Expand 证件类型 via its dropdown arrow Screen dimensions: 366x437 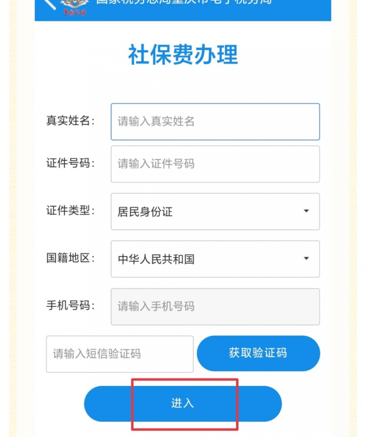306,211
